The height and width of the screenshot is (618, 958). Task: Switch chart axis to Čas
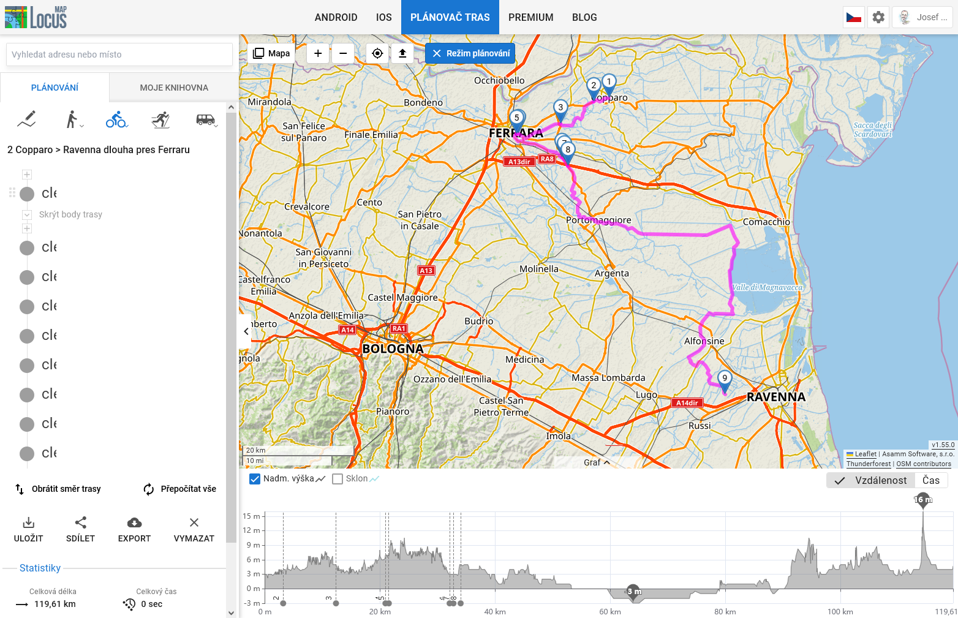(930, 480)
